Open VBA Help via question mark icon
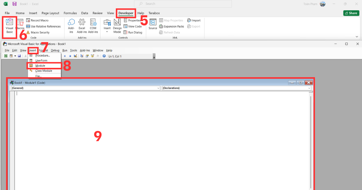Viewport: 362px width, 190px height. coord(104,56)
